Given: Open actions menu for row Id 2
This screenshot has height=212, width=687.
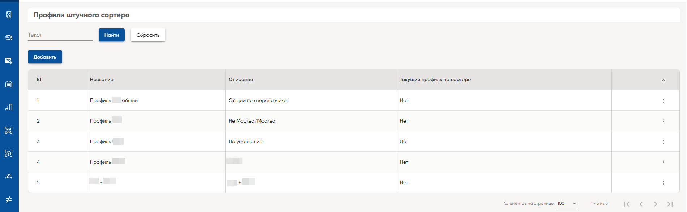Looking at the screenshot, I should point(663,122).
